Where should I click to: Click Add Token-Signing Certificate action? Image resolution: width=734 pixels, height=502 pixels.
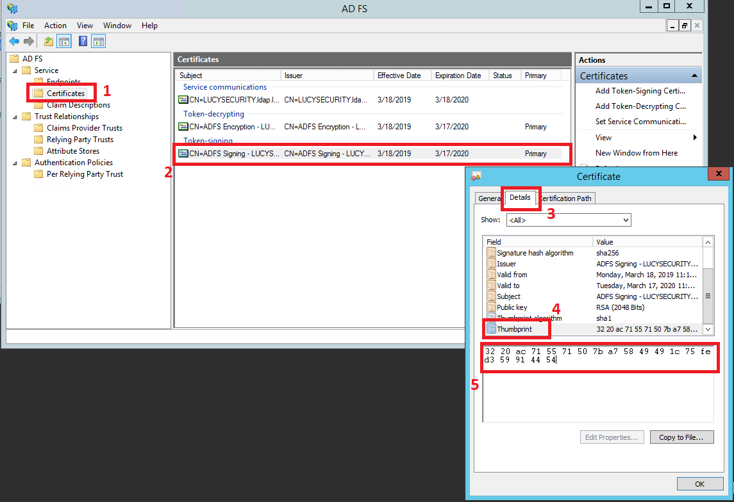pyautogui.click(x=640, y=91)
